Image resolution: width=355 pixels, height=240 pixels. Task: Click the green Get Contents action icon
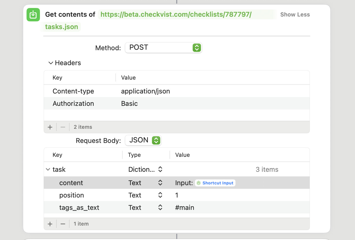click(33, 15)
